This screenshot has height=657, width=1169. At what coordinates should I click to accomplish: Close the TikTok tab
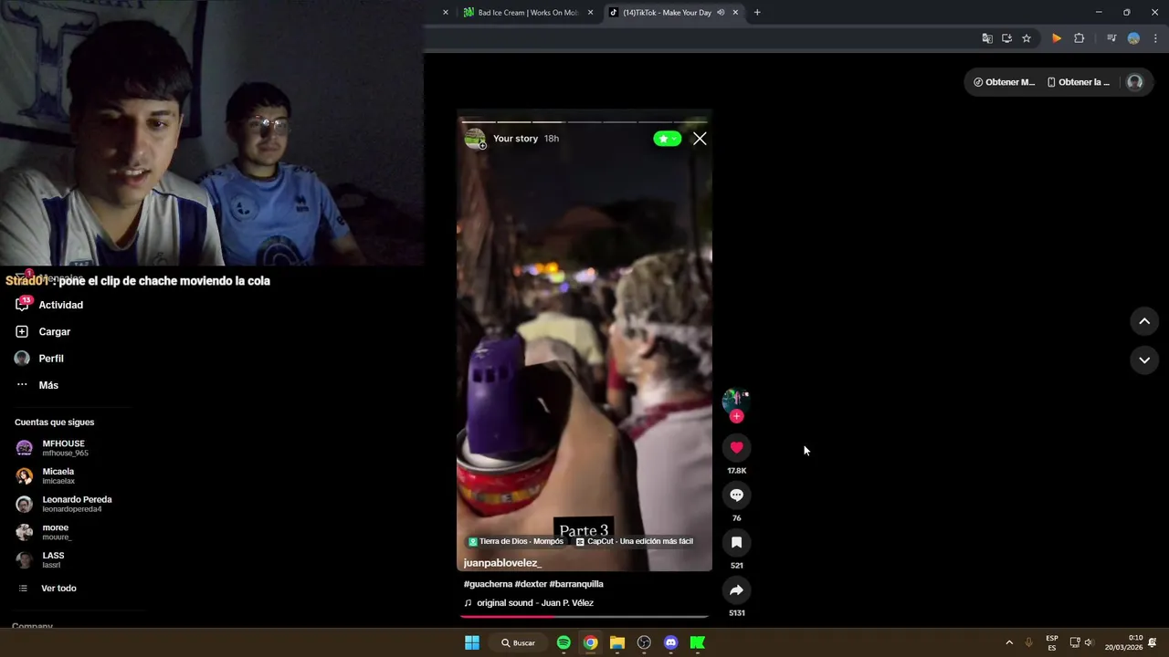(735, 13)
